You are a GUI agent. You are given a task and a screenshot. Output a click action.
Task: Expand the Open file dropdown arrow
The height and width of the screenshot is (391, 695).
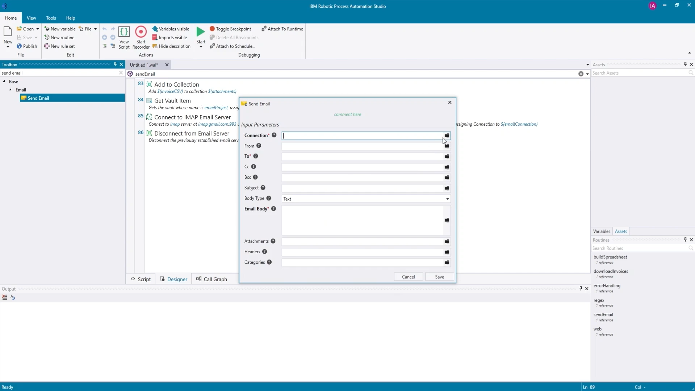(38, 29)
